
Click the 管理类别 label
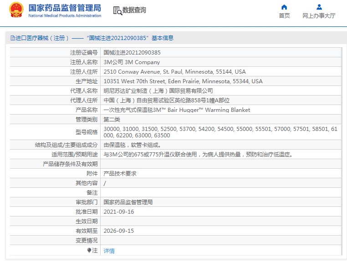click(87, 120)
